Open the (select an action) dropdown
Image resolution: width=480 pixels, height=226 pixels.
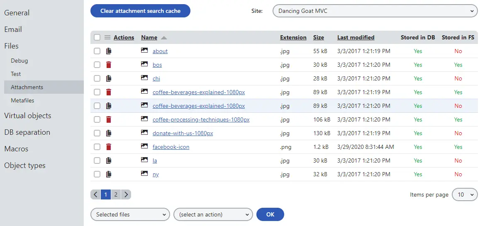[x=213, y=214]
